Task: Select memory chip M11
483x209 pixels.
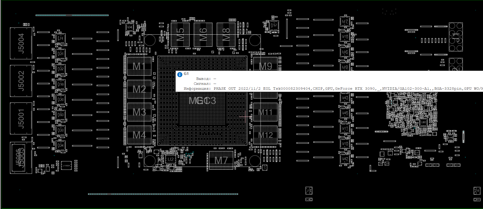Action: coord(265,112)
